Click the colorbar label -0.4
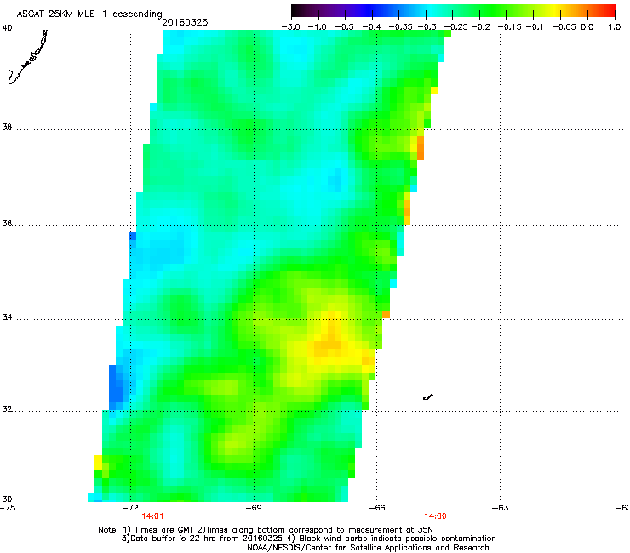630x553 pixels. pyautogui.click(x=372, y=27)
